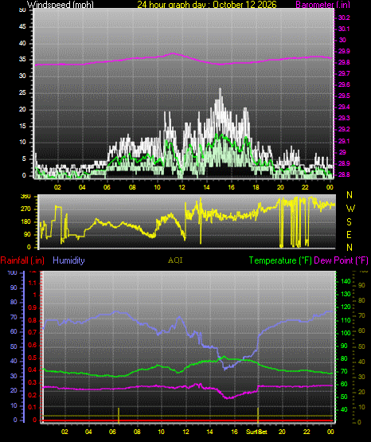Click the 12 hour label under windspeed chart
The width and height of the screenshot is (371, 442).
click(x=182, y=187)
